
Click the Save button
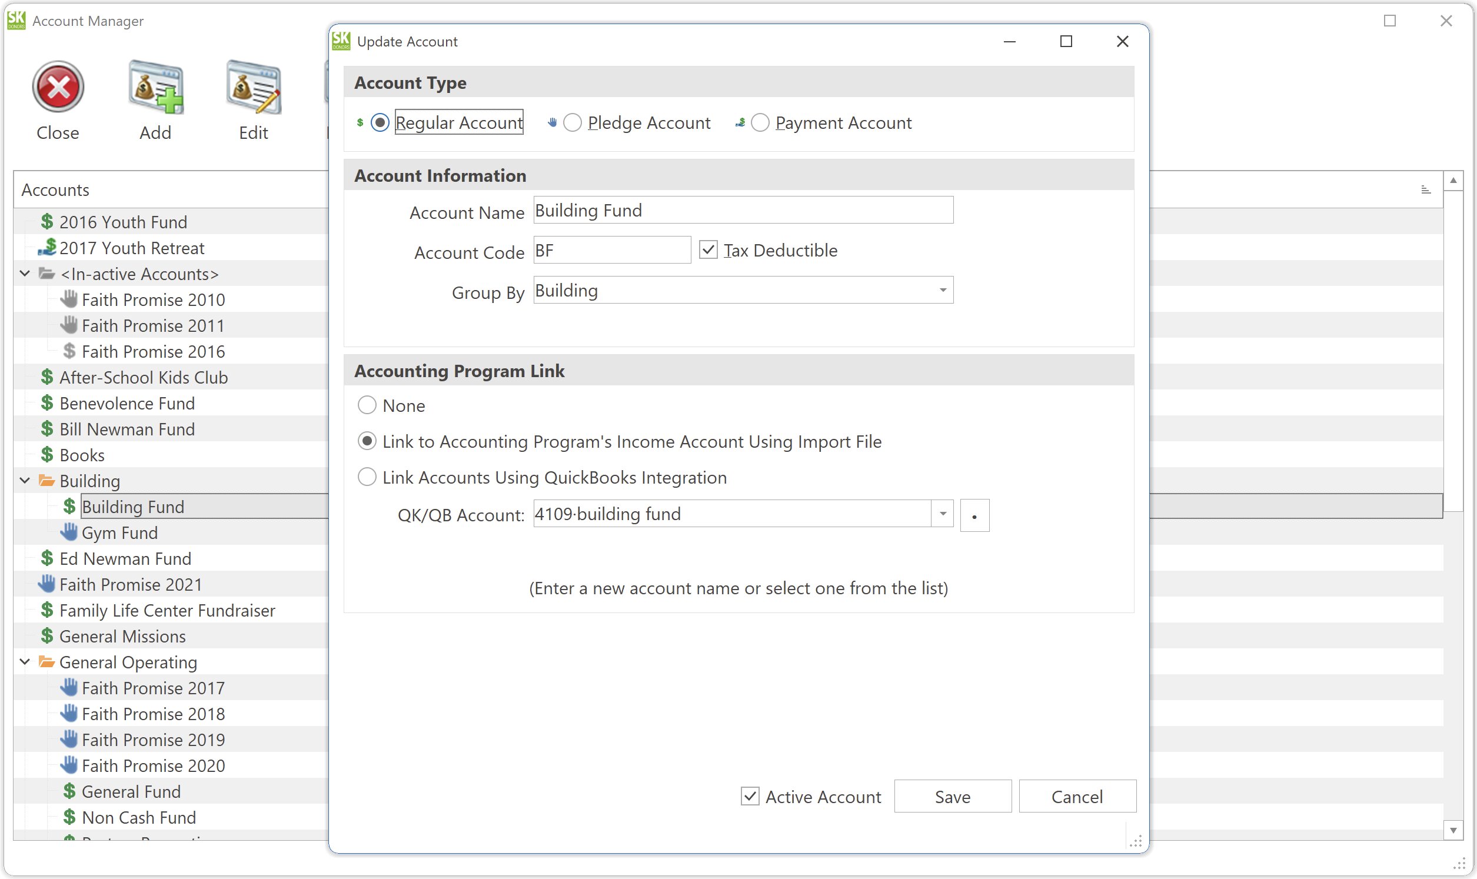click(x=952, y=797)
